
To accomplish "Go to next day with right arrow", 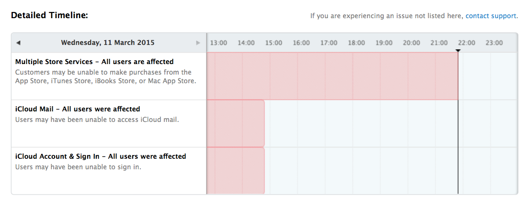I will (198, 43).
